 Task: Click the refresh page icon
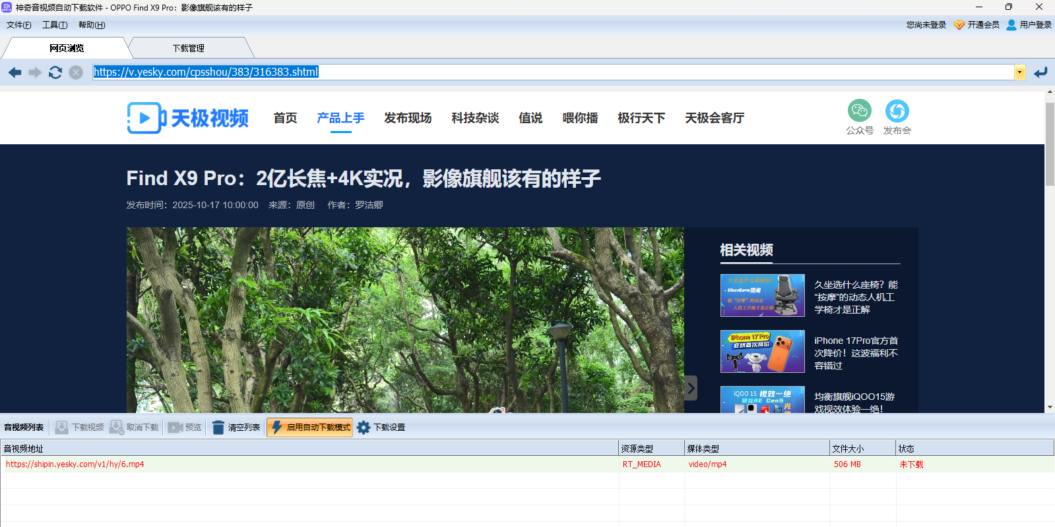click(55, 72)
